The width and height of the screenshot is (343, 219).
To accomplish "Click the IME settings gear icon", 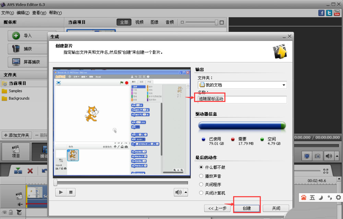I will pos(338,197).
